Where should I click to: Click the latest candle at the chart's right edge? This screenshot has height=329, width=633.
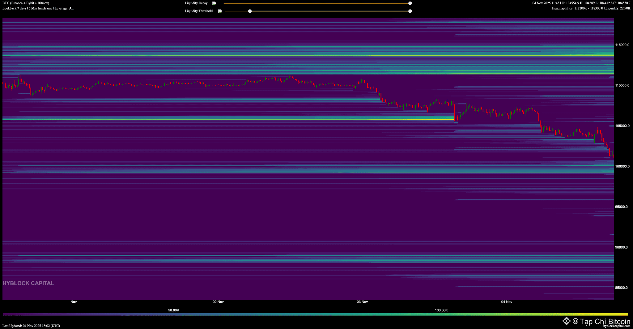point(614,157)
